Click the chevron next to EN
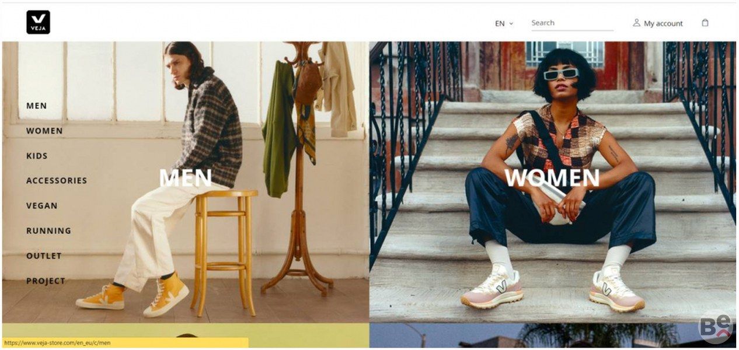This screenshot has height=350, width=739. pos(511,24)
